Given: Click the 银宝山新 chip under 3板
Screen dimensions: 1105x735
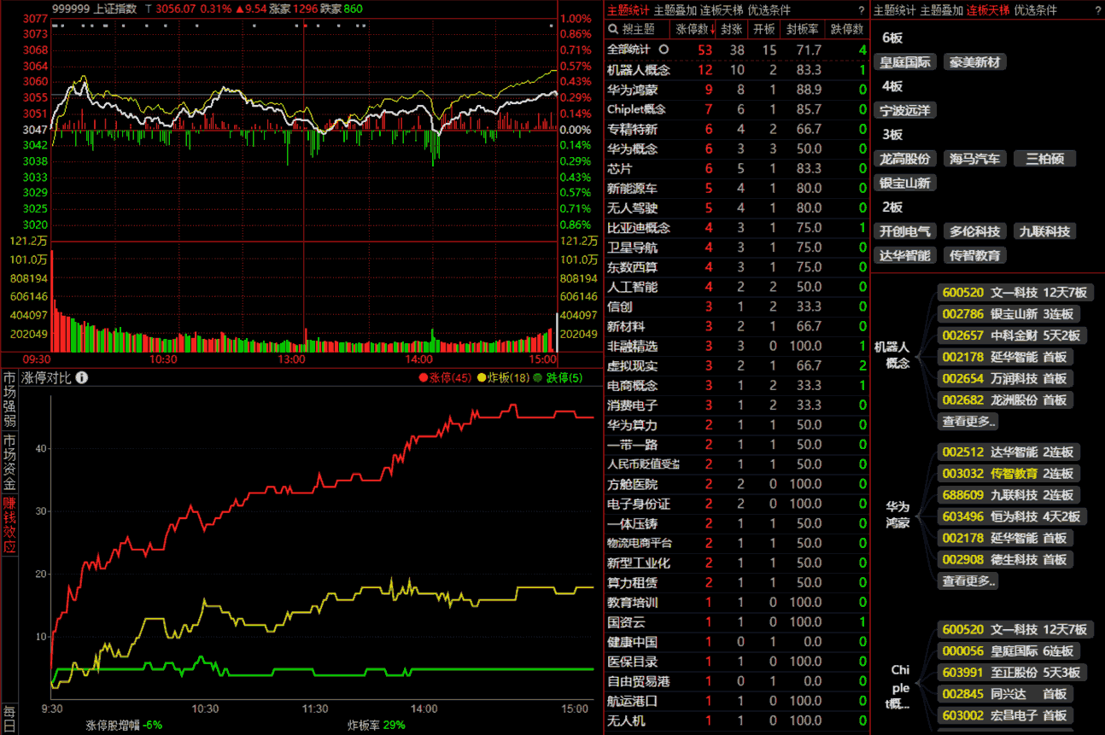Looking at the screenshot, I should pos(904,183).
